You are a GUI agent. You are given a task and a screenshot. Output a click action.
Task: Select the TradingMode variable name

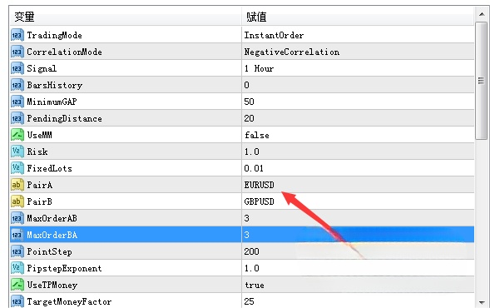[x=54, y=35]
